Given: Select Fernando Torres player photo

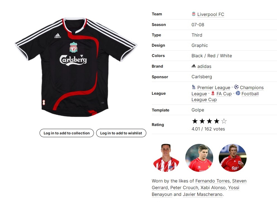Looking at the screenshot, I should (166, 158).
